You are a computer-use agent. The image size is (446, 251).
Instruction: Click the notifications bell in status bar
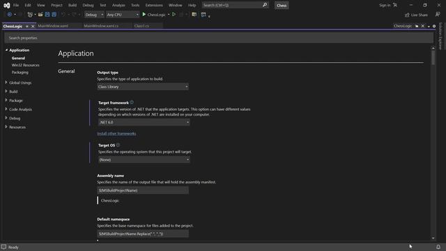(438, 247)
